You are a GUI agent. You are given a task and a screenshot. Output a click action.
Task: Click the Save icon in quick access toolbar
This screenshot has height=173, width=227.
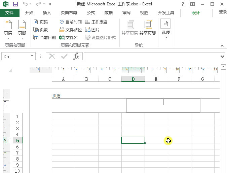click(x=15, y=4)
